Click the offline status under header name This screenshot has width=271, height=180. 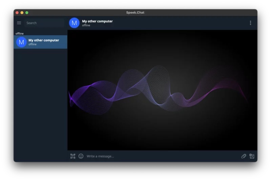pyautogui.click(x=86, y=25)
